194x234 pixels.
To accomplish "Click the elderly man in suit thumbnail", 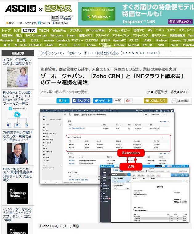I will click(x=18, y=154).
